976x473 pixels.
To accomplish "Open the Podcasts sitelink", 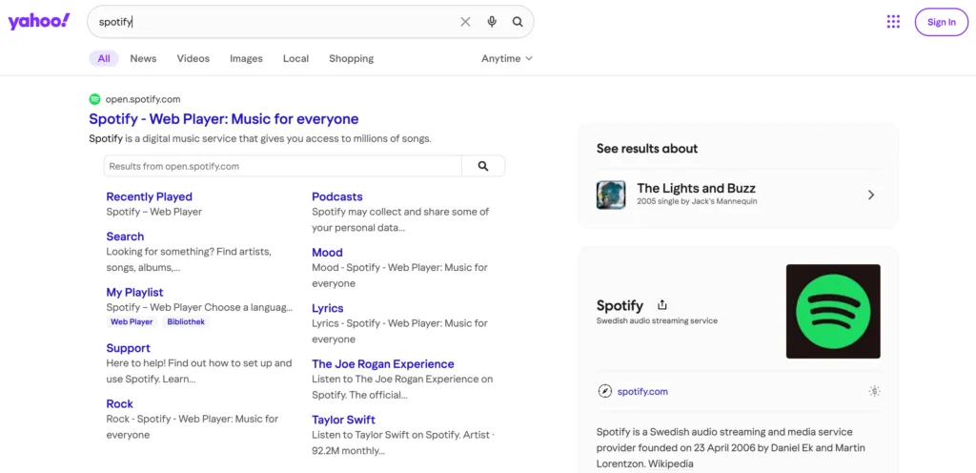I will (337, 196).
